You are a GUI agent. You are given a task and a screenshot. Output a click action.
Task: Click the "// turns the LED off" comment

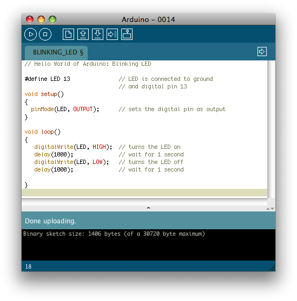(151, 162)
